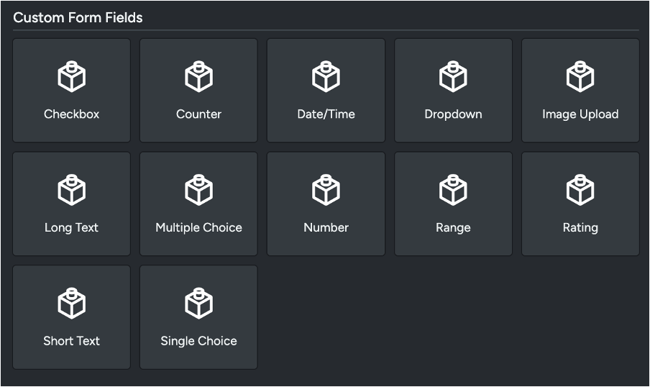Click the block icon above Dropdown

[453, 77]
